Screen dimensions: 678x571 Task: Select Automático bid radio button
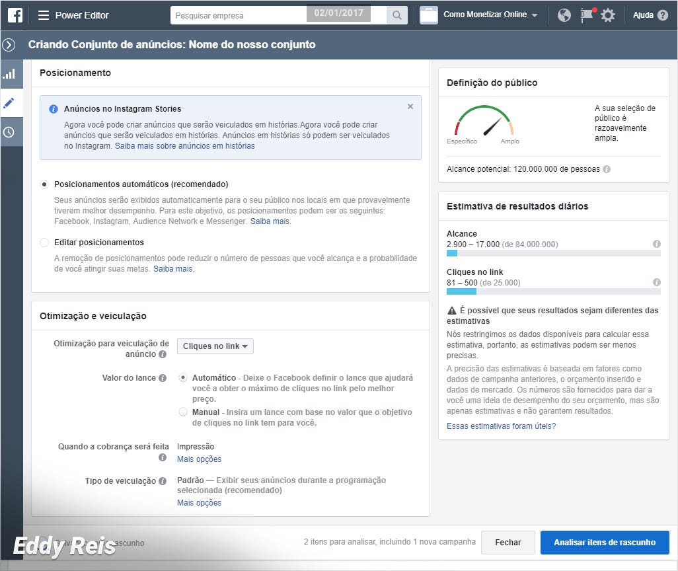coord(183,377)
